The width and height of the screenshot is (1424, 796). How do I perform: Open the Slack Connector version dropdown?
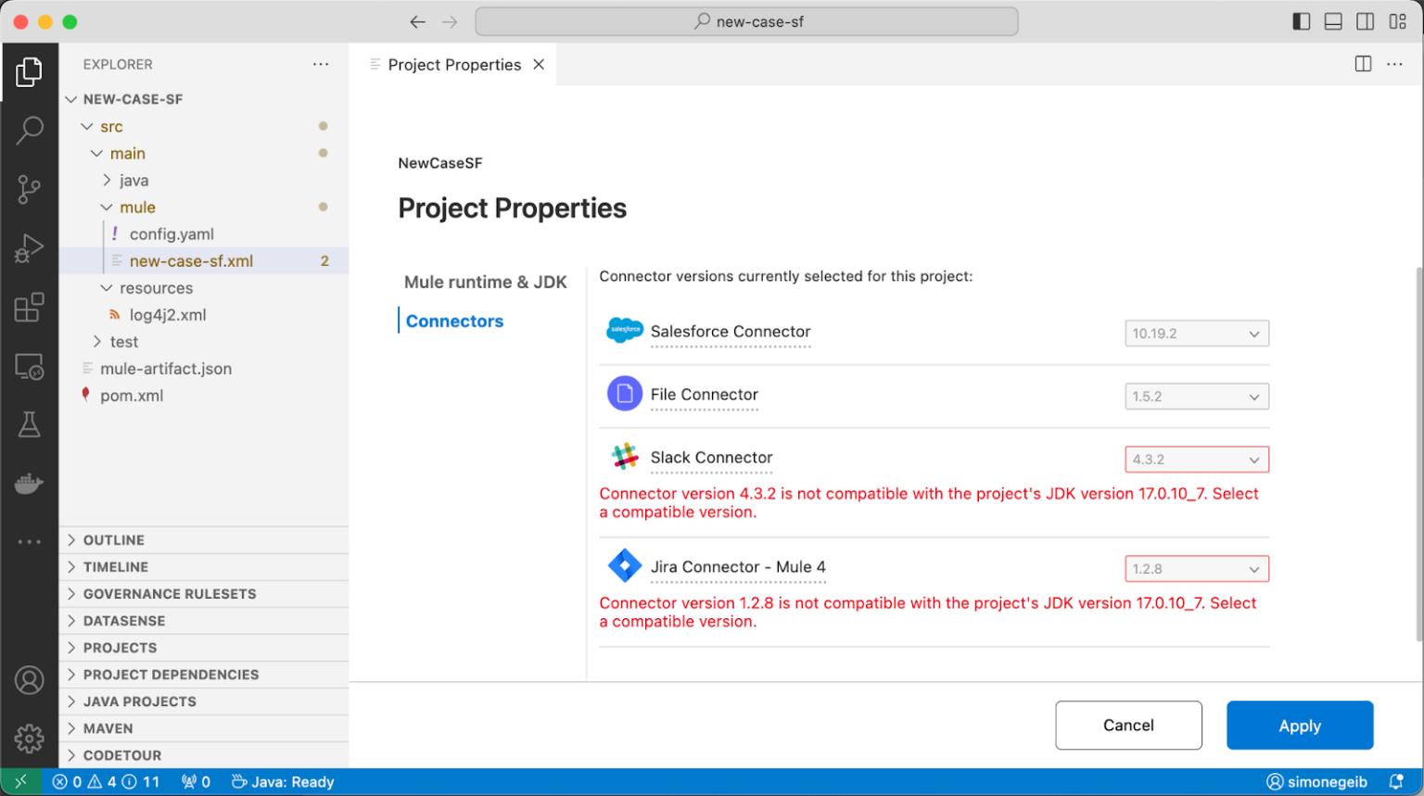click(x=1196, y=459)
